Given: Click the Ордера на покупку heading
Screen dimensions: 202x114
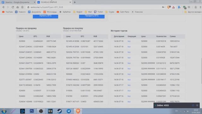Looking at the screenshot, I should click(73, 28).
